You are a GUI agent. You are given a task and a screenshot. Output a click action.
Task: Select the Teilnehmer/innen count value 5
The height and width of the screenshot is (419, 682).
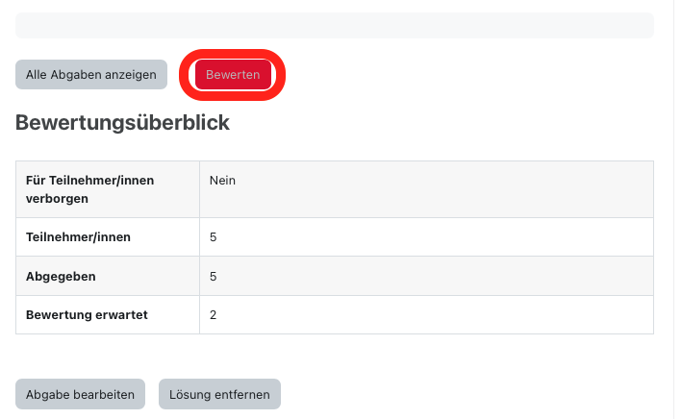coord(214,236)
